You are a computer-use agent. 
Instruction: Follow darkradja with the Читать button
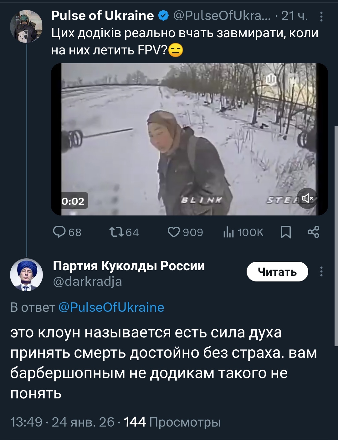point(277,272)
